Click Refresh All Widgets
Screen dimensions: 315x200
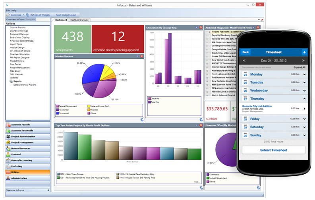coord(38,15)
